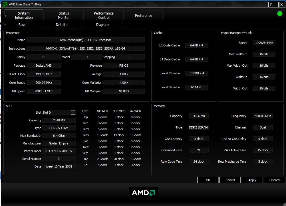The width and height of the screenshot is (286, 206).
Task: Click the Memory frequency 400.00 MHz value
Action: point(263,116)
